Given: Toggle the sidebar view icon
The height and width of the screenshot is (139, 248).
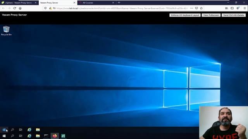Looking at the screenshot, I should point(232,8).
